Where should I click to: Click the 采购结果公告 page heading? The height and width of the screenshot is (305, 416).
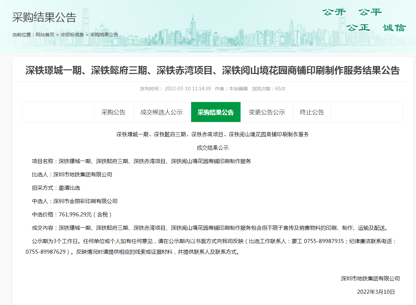click(44, 17)
